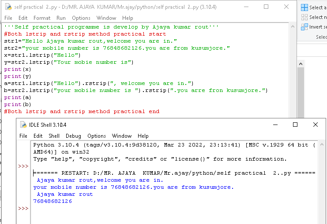
Task: Open the editor window's Help menu
Action: click(128, 18)
